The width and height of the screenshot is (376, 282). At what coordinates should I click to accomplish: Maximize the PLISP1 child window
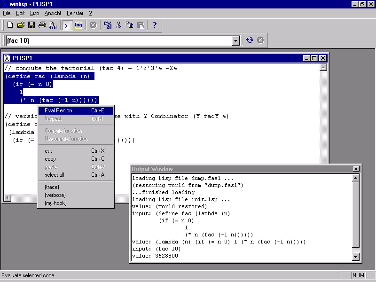pos(314,58)
